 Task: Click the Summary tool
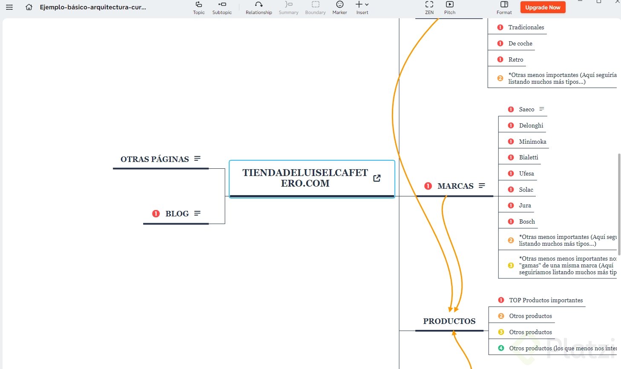coord(288,8)
